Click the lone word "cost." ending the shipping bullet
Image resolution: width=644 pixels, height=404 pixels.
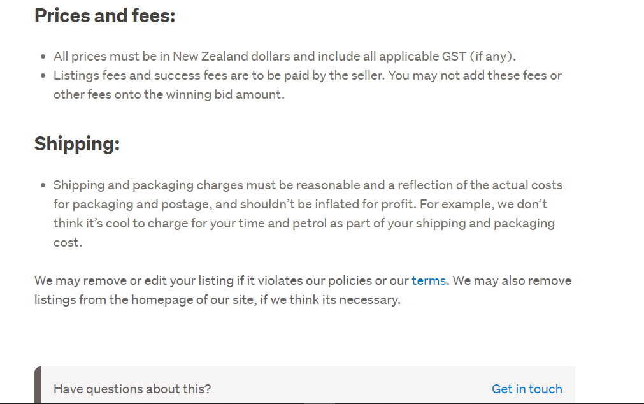tap(68, 242)
